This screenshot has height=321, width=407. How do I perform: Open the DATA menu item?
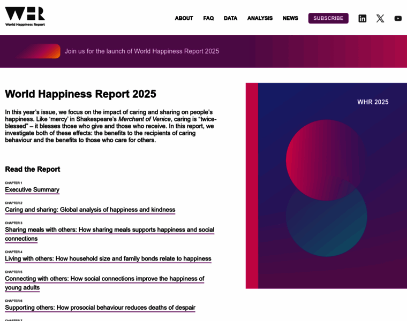tap(230, 18)
